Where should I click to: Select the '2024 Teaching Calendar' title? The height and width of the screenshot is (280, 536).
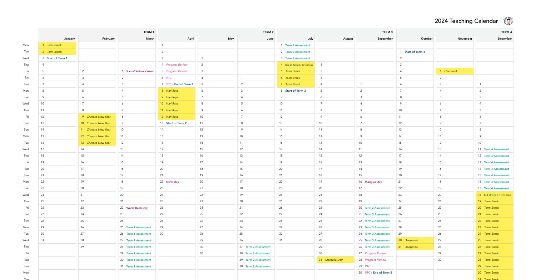466,21
